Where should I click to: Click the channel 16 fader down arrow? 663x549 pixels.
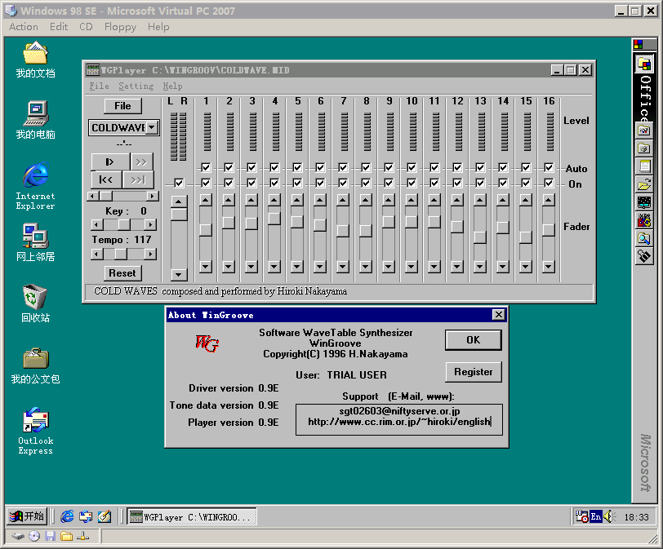549,267
